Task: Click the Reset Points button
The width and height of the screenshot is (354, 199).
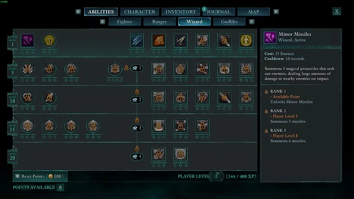Action: tap(40, 176)
